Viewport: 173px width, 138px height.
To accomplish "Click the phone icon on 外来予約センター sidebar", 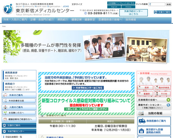I will click(x=4, y=131).
